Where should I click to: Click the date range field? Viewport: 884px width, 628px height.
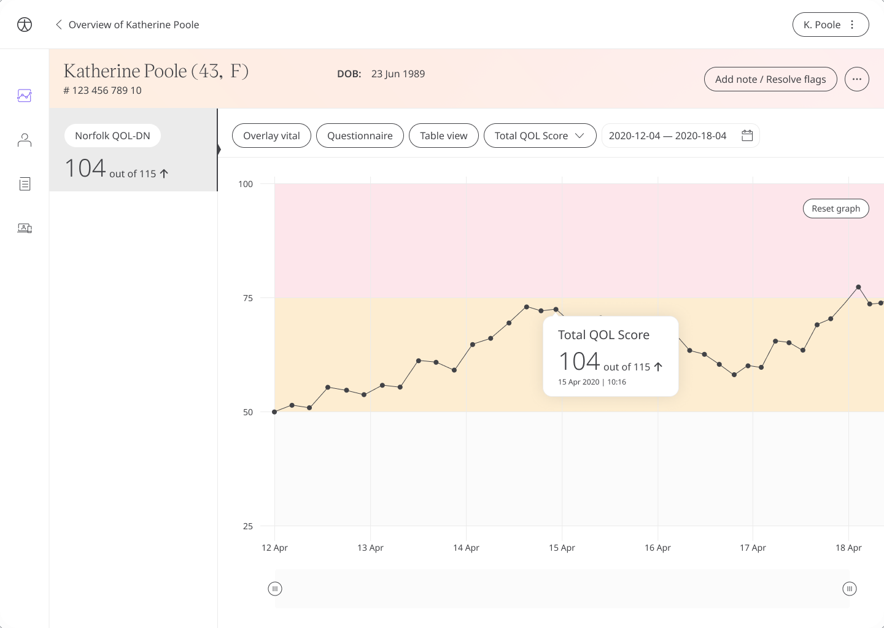click(680, 136)
